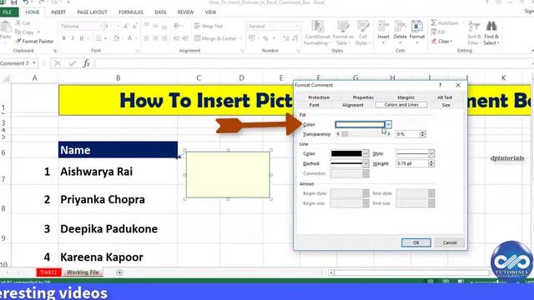Select the Colors and Lines tab
The image size is (534, 300).
(401, 105)
